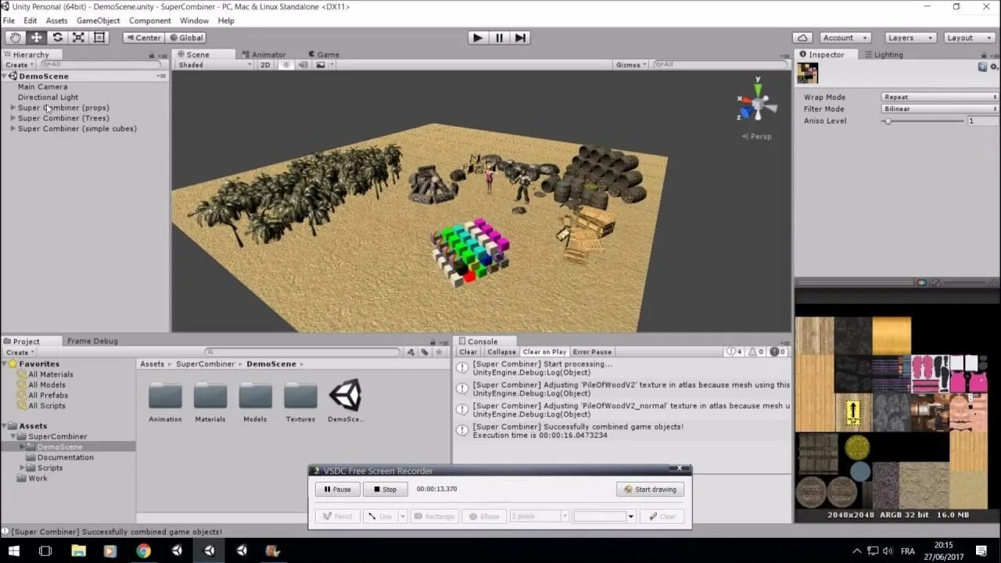
Task: Select the Rect transform tool
Action: coord(99,38)
